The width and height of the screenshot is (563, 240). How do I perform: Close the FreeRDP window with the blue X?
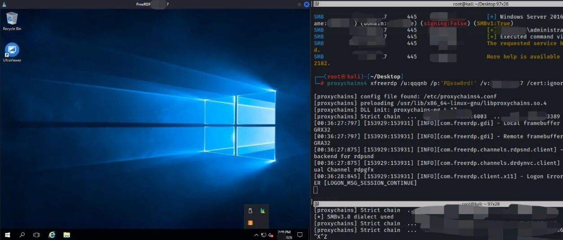tap(307, 4)
